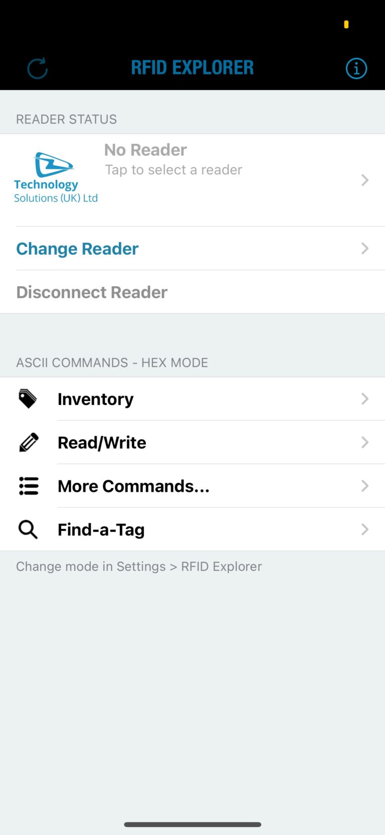This screenshot has height=835, width=385.
Task: Click the Change Reader link
Action: click(x=77, y=248)
